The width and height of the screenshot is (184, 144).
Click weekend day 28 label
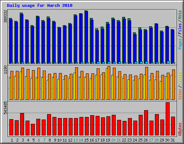[x=156, y=140]
